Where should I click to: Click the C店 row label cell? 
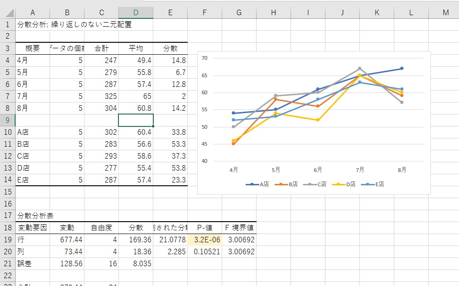(x=33, y=156)
